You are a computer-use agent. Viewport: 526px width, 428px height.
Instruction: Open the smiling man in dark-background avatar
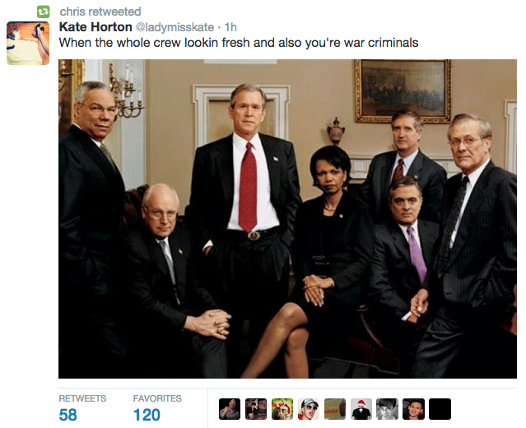(413, 409)
